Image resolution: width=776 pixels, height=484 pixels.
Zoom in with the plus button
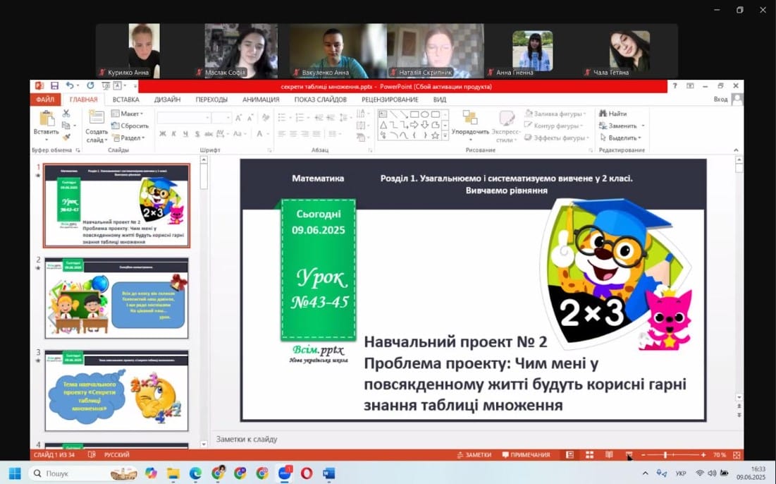tap(703, 455)
